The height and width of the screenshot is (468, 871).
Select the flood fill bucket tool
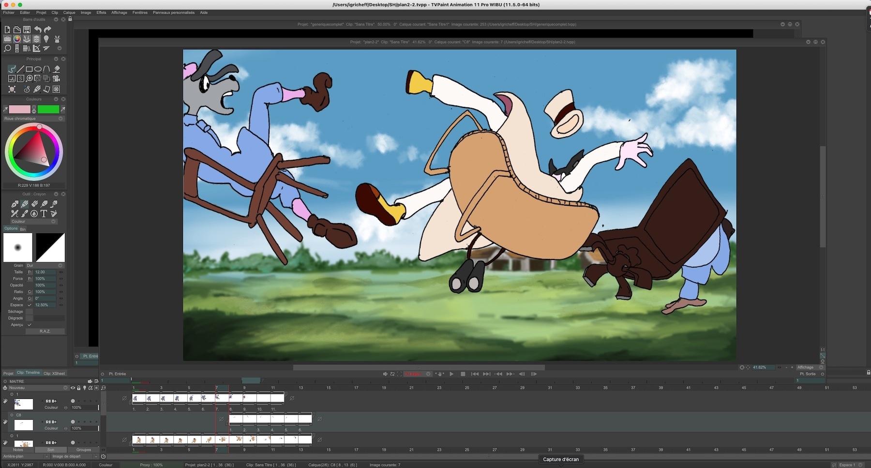click(57, 69)
